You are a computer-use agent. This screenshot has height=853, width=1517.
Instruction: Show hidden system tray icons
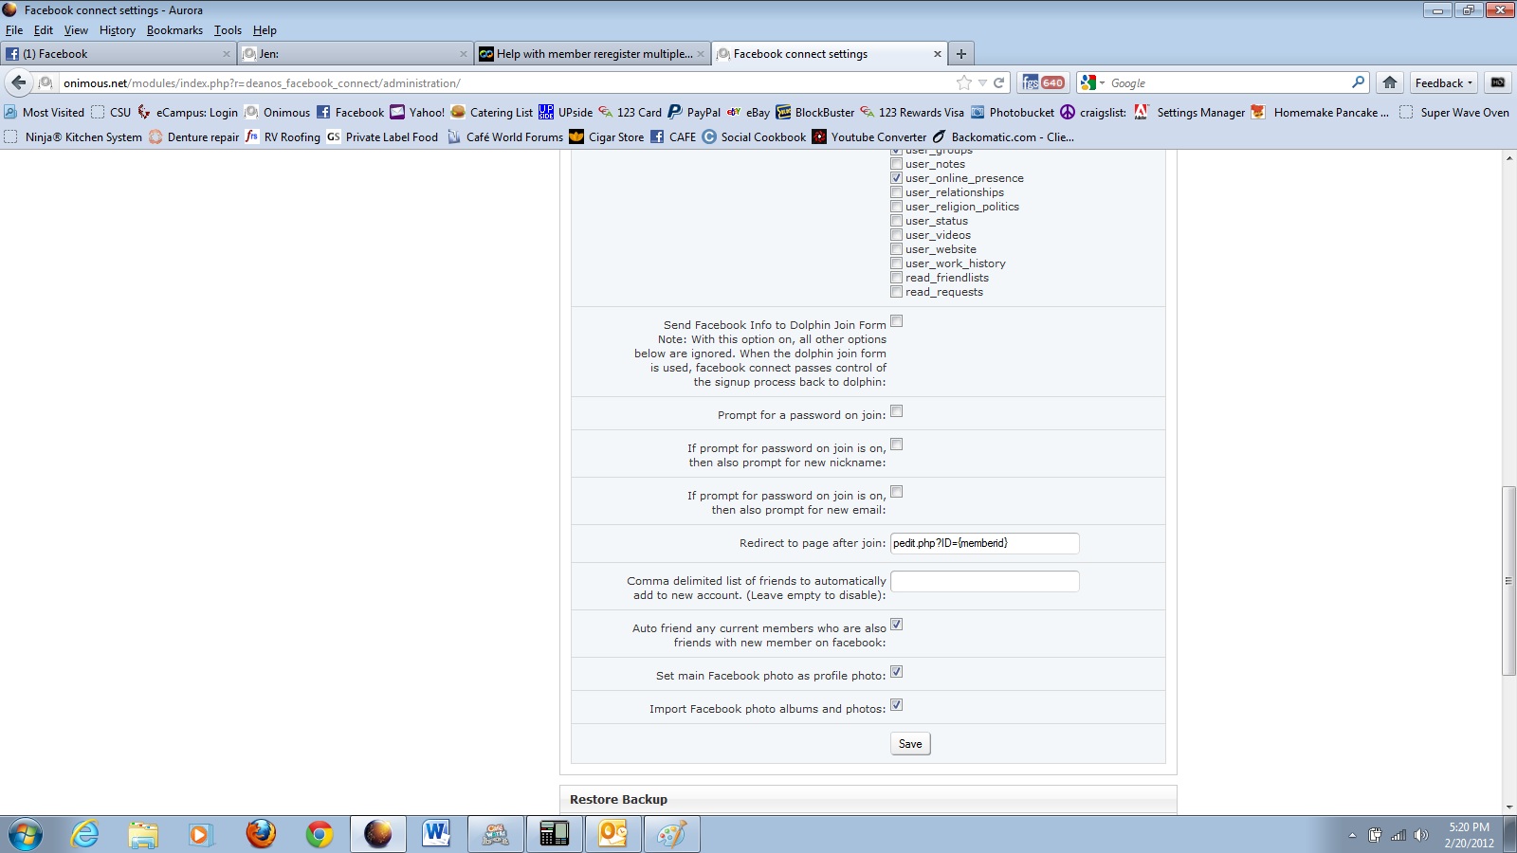coord(1352,835)
